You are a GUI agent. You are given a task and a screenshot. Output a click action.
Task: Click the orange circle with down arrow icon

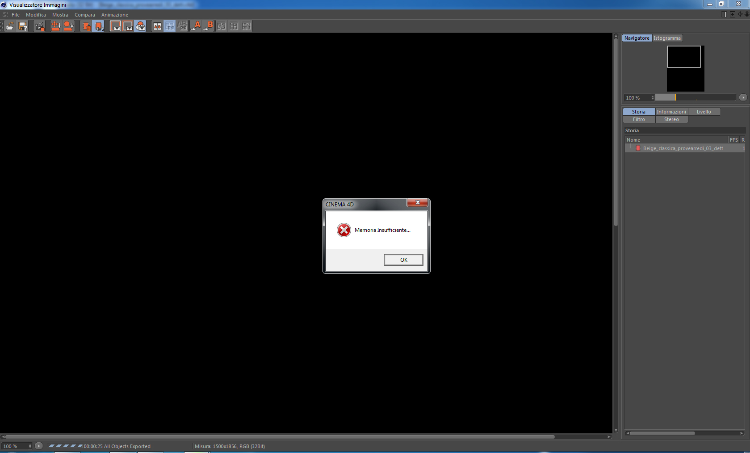[x=68, y=26]
